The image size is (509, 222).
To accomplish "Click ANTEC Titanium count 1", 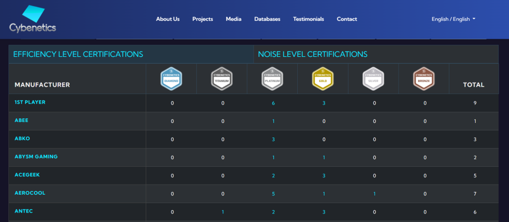I will (223, 213).
